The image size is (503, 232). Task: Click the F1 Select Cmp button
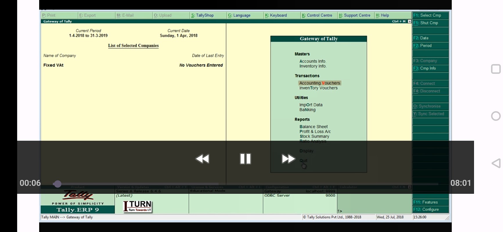coord(431,15)
